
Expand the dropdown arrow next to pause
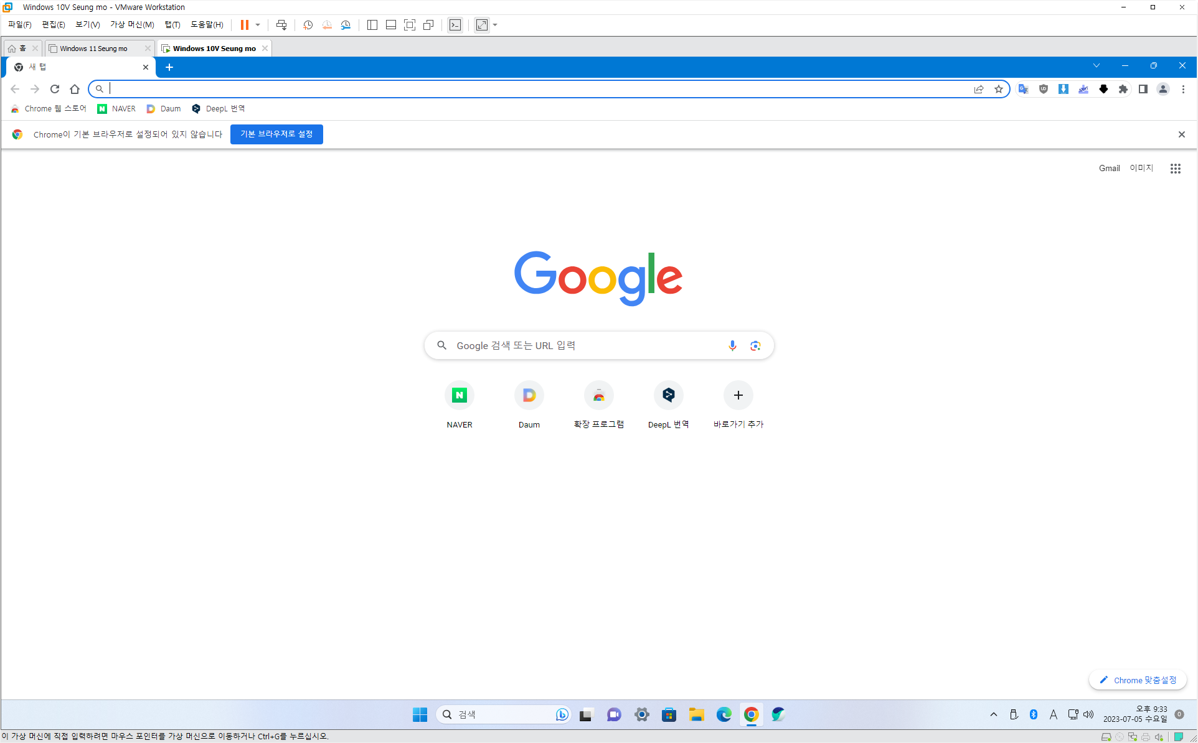point(258,25)
